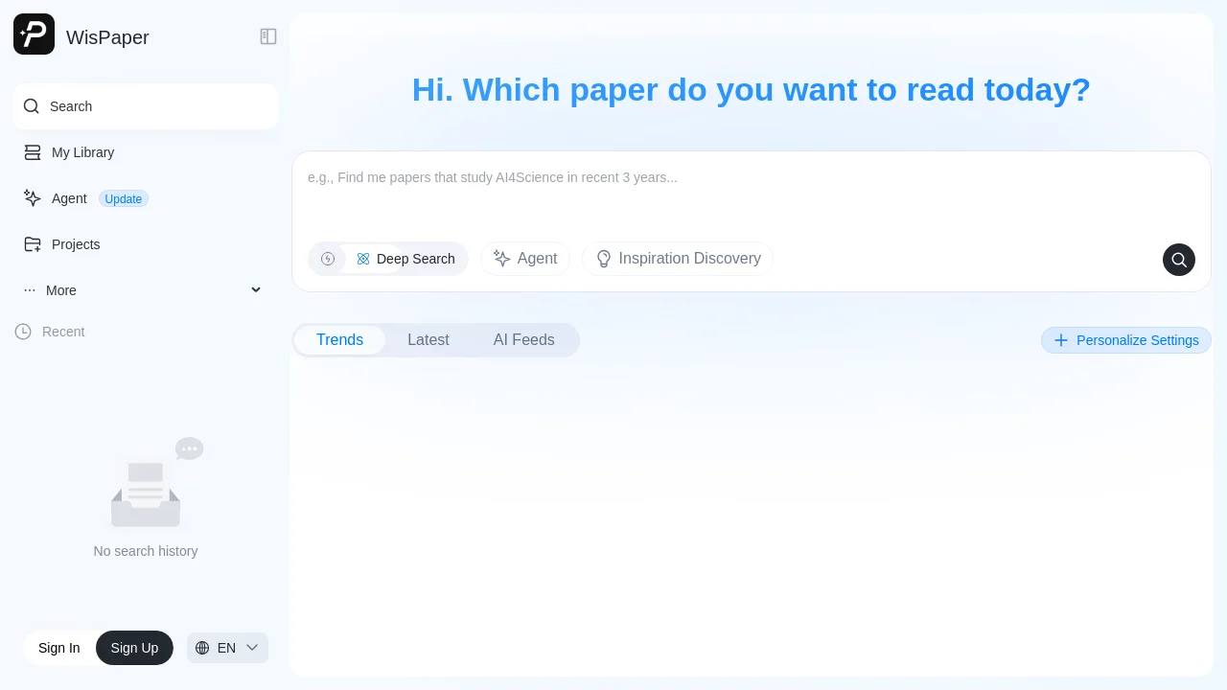Click the Update badge next to Agent
The image size is (1227, 690).
(124, 199)
